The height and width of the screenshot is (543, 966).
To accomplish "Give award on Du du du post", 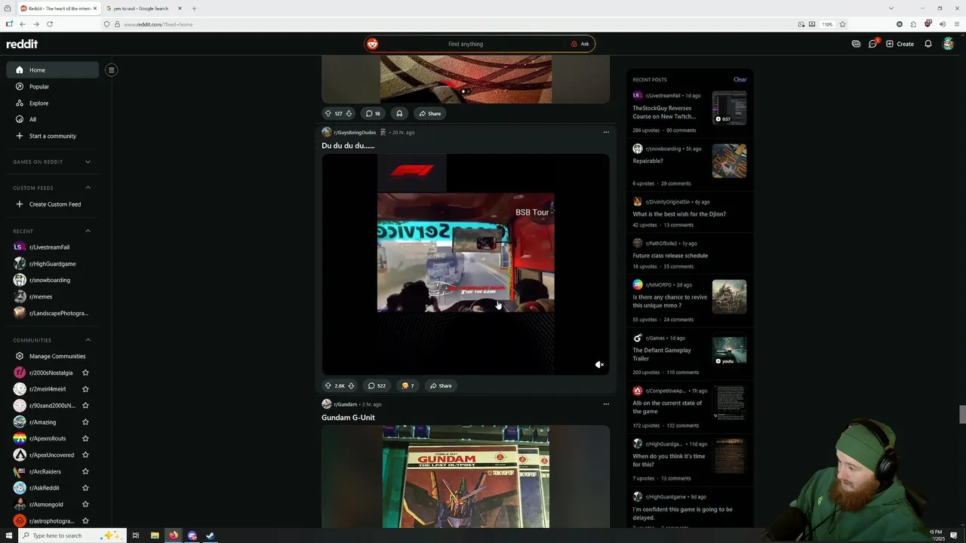I will click(x=408, y=385).
